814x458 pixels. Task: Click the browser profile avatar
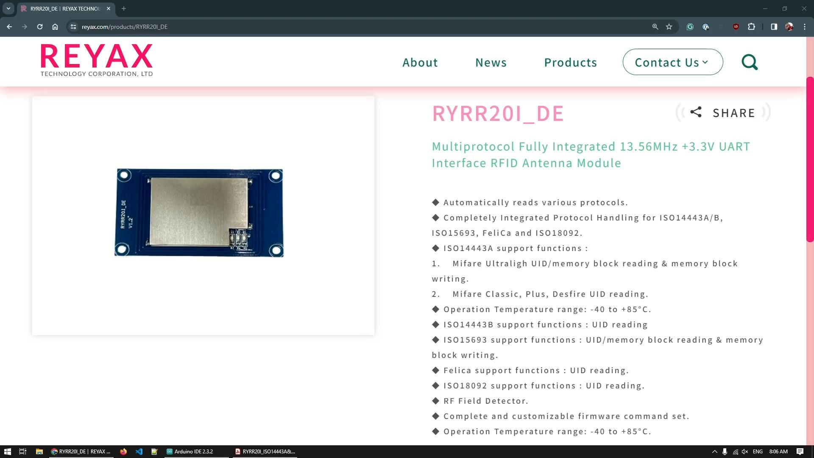(x=789, y=27)
